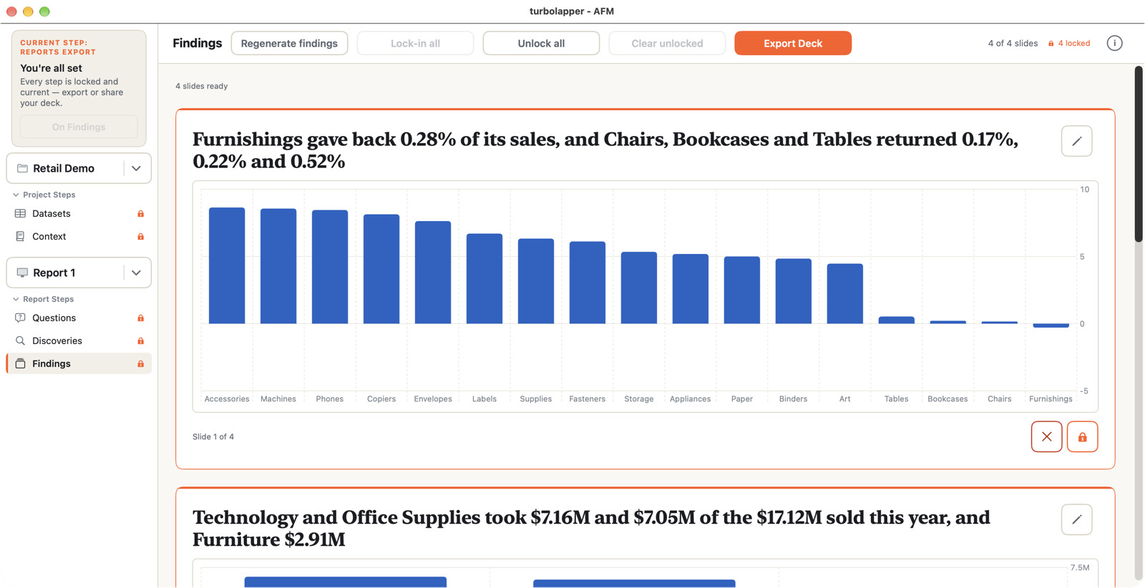Click the info icon in top bar

pyautogui.click(x=1114, y=43)
